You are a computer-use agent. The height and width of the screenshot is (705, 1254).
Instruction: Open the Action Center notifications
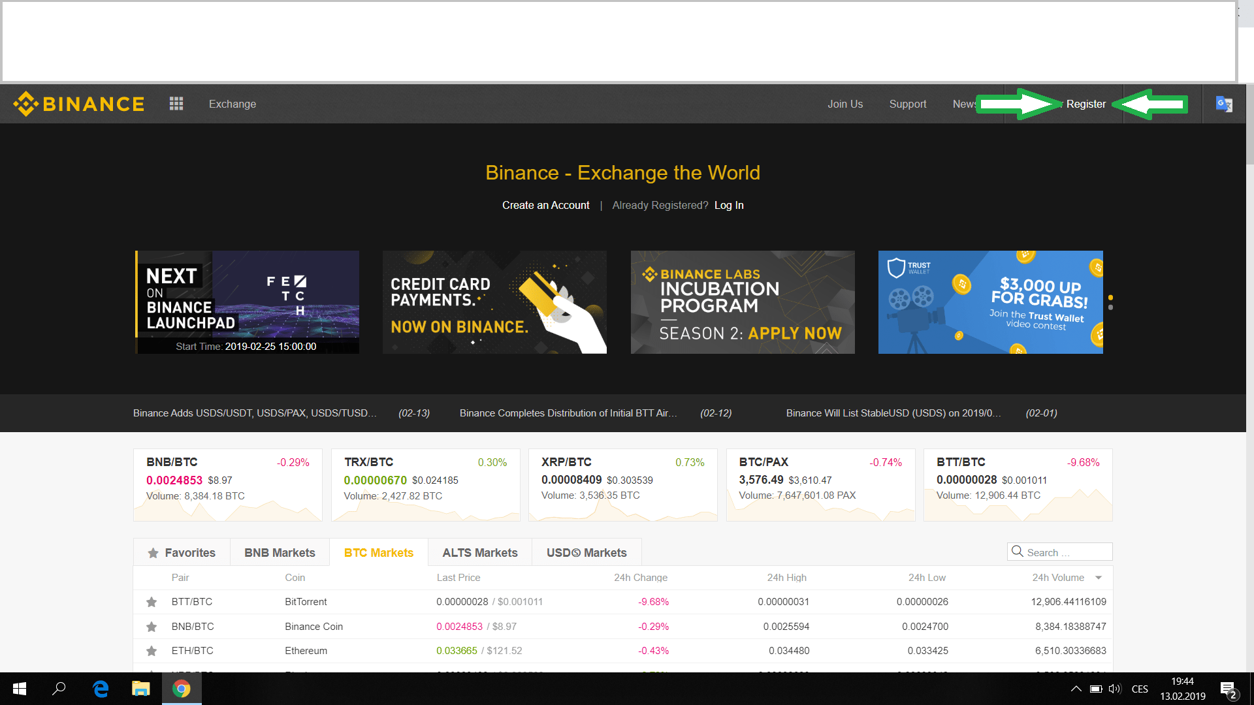point(1228,689)
